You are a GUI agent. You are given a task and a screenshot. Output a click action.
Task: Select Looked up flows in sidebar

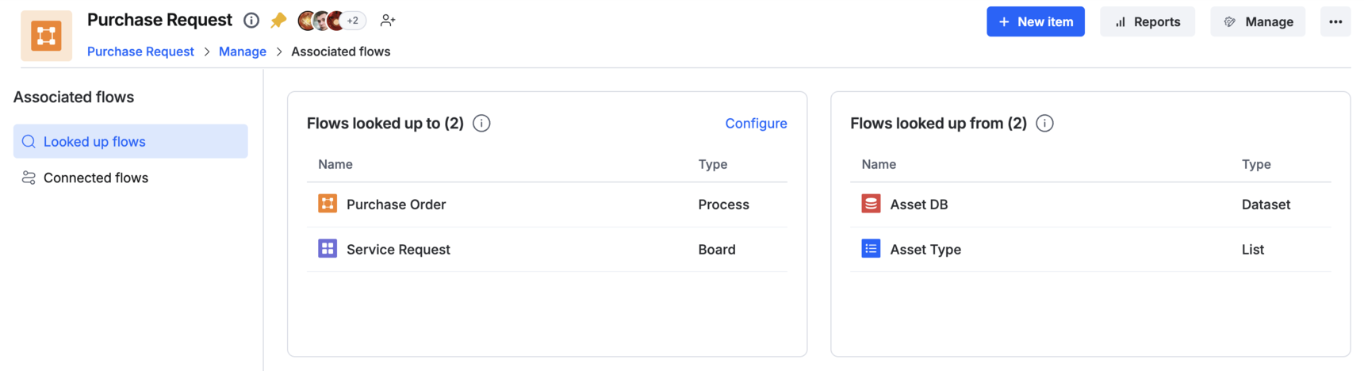coord(131,141)
